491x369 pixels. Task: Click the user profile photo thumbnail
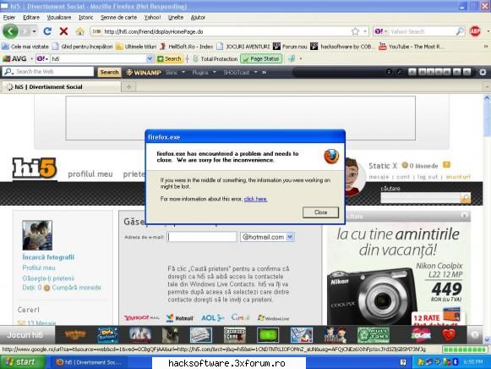37,235
